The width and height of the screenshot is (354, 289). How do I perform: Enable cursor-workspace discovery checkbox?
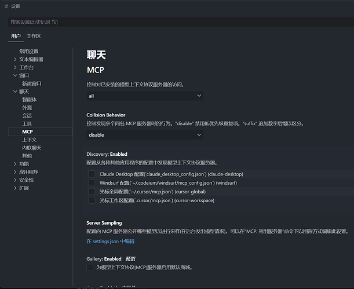pyautogui.click(x=92, y=200)
